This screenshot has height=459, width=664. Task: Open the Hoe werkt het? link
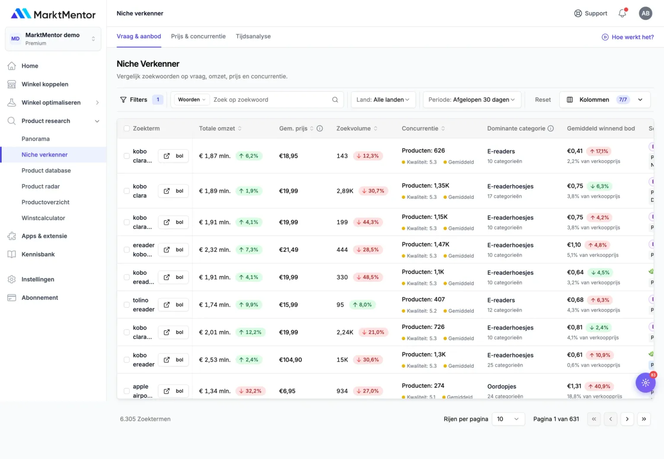point(628,37)
